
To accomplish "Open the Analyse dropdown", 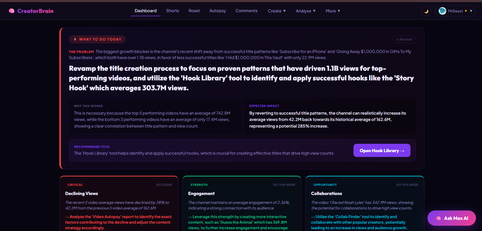I will [306, 11].
